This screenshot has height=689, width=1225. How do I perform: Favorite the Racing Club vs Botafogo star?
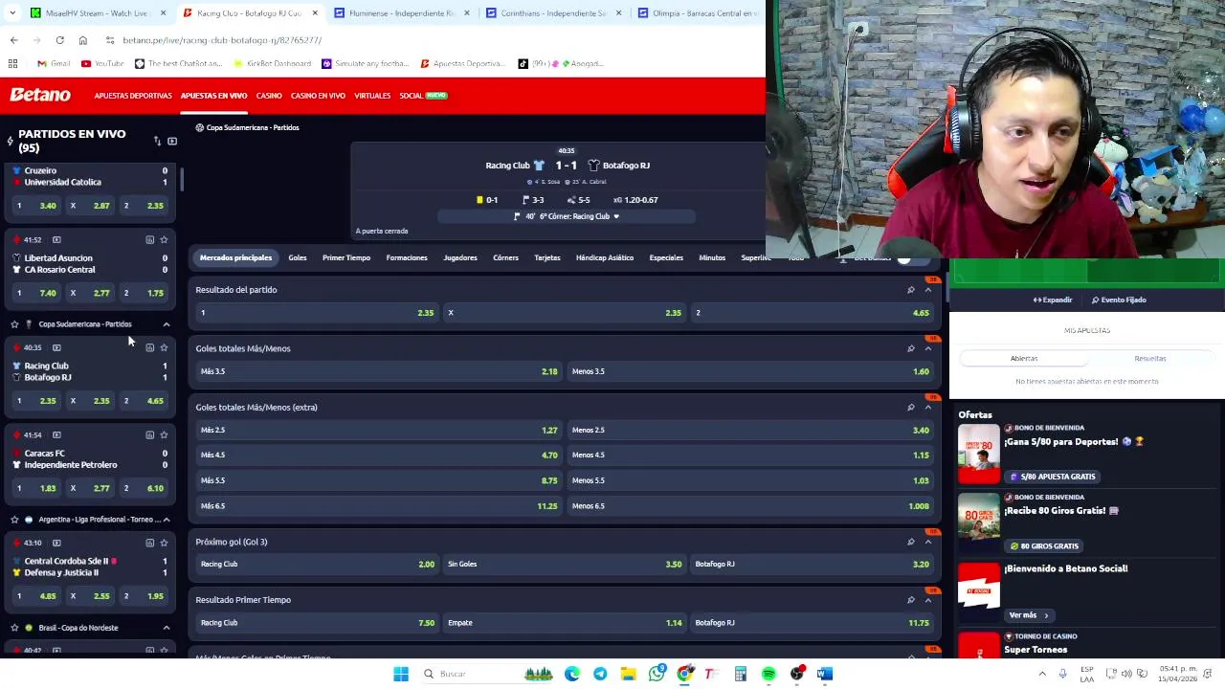tap(164, 347)
